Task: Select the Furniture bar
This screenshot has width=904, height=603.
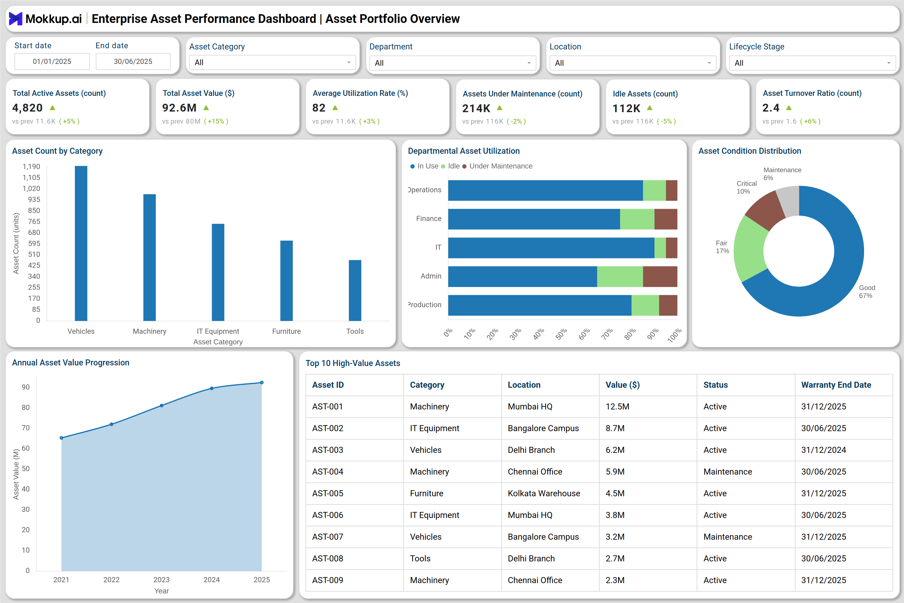Action: click(286, 281)
